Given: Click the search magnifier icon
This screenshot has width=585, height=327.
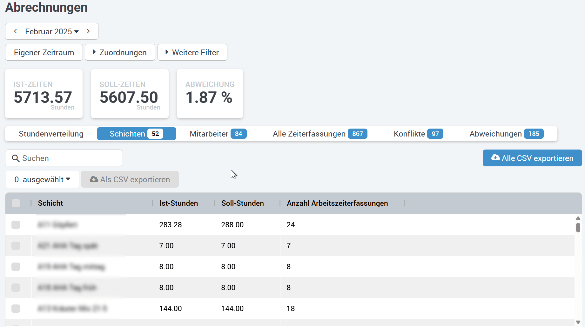Looking at the screenshot, I should pos(16,158).
